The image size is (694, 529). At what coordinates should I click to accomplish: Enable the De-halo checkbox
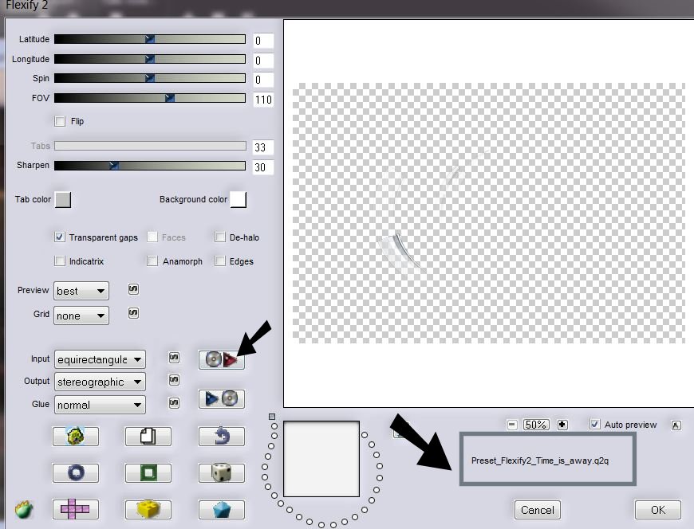point(220,237)
